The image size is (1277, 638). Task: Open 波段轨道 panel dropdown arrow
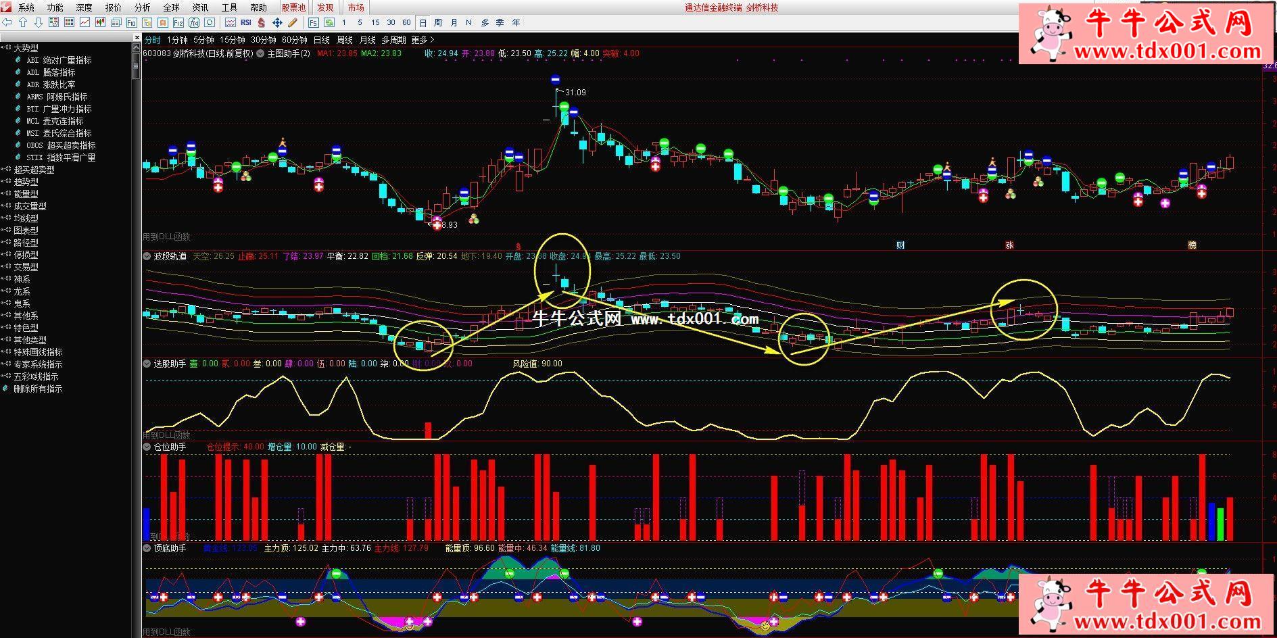point(147,256)
